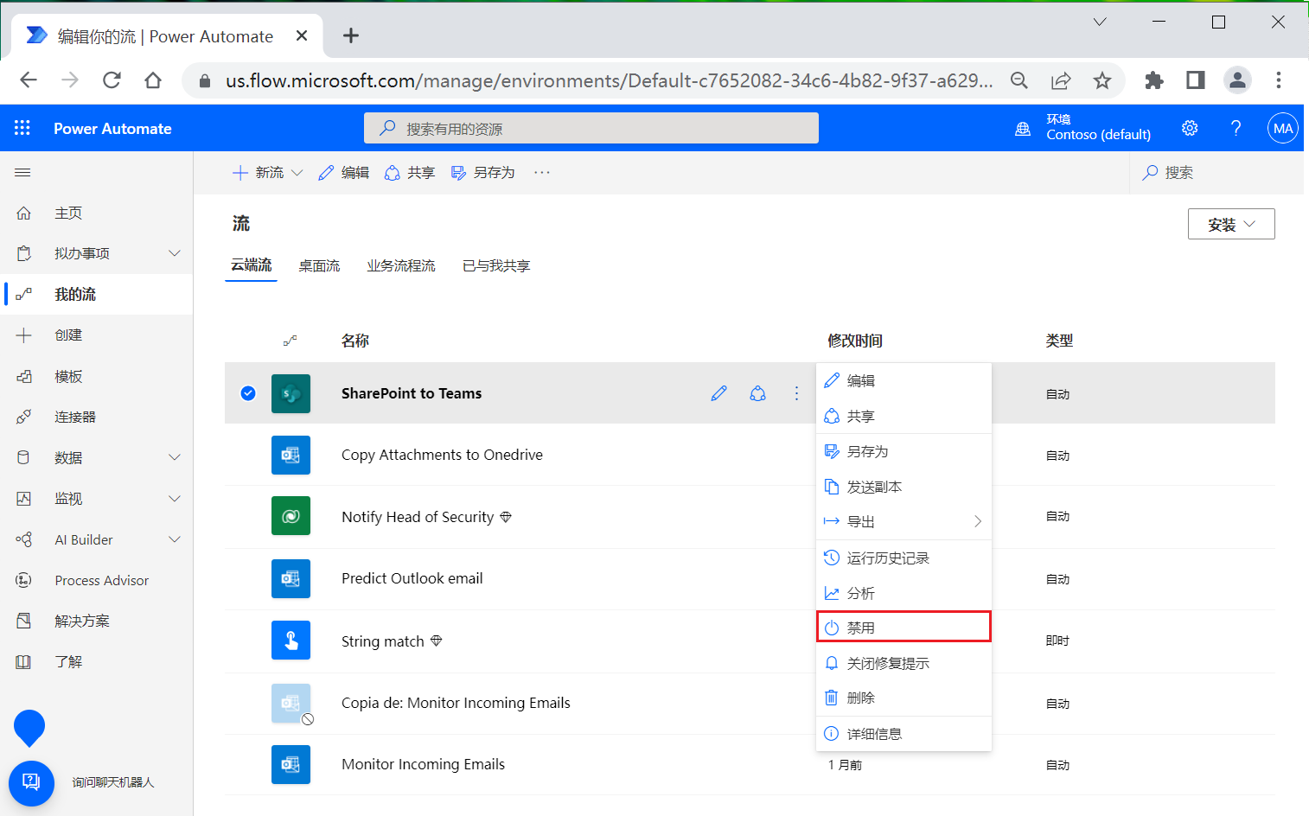Click the Monitor Incoming Emails flow icon
Screen dimensions: 1309x816
point(291,764)
